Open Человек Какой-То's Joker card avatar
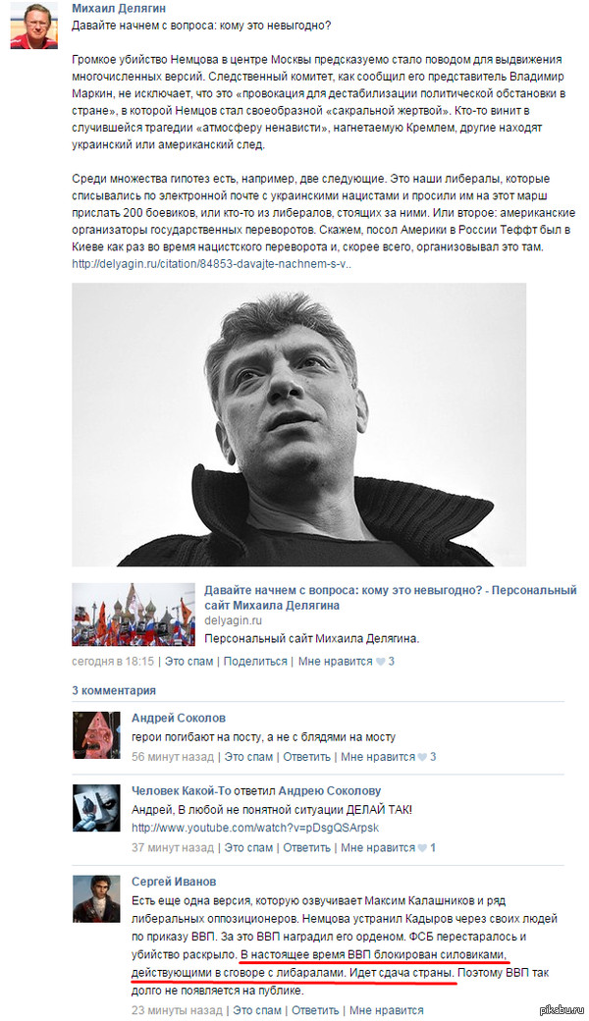The width and height of the screenshot is (589, 1021). 96,808
